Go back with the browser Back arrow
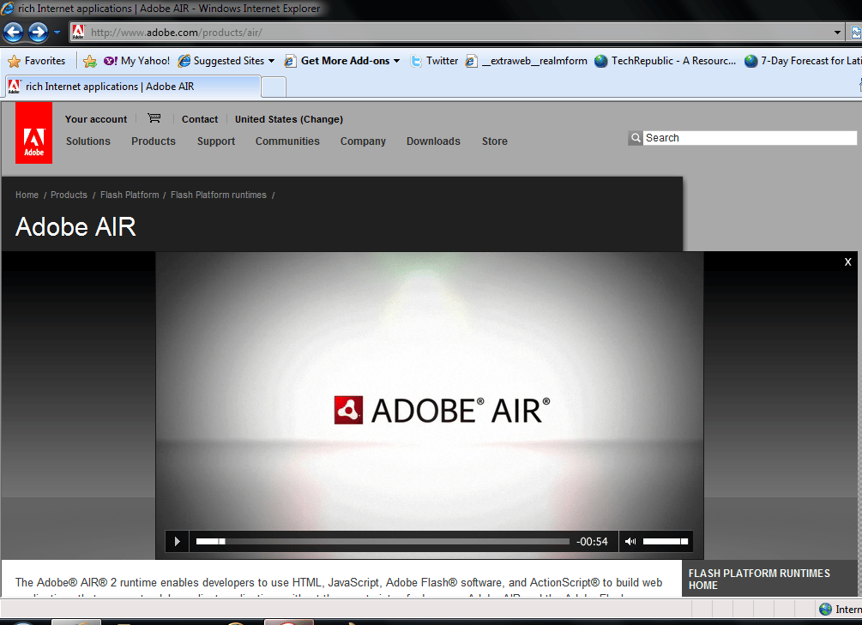 coord(13,33)
